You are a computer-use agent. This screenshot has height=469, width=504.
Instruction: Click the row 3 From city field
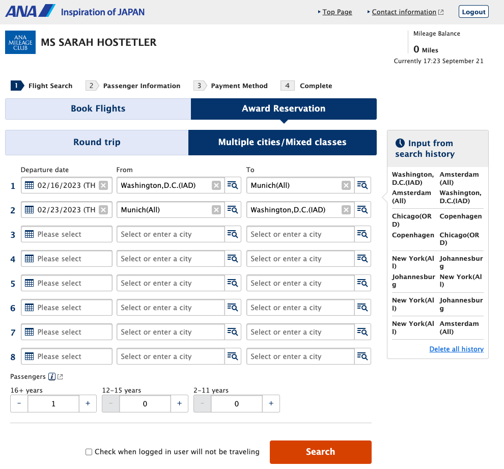click(171, 234)
